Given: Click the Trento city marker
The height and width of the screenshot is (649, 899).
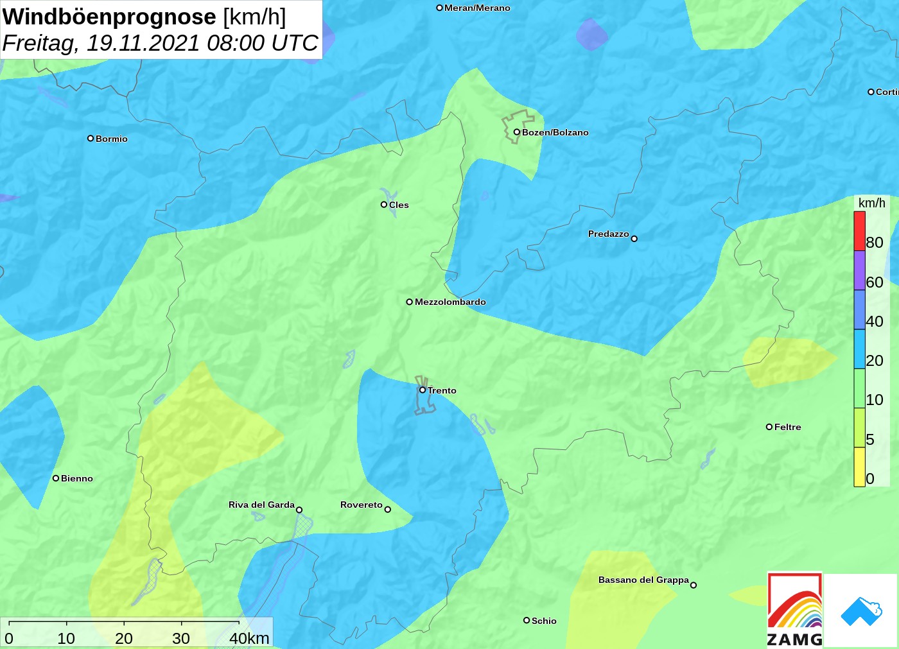Looking at the screenshot, I should (x=423, y=390).
